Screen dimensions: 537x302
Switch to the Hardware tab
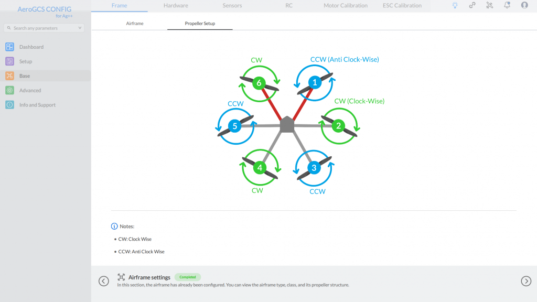pyautogui.click(x=176, y=6)
